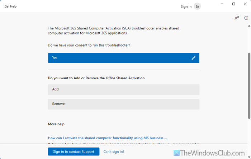Click the circled info icon
The width and height of the screenshot is (251, 159).
coord(246,18)
